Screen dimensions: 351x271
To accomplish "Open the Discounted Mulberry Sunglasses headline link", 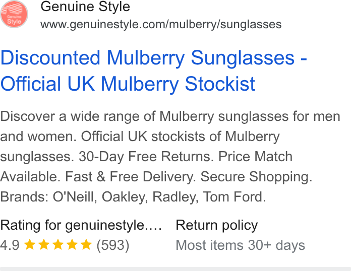I will coord(153,71).
